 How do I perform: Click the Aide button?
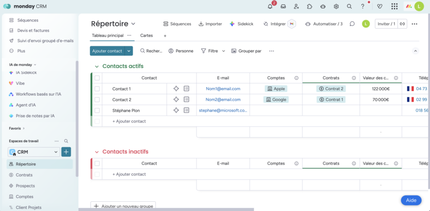click(411, 200)
